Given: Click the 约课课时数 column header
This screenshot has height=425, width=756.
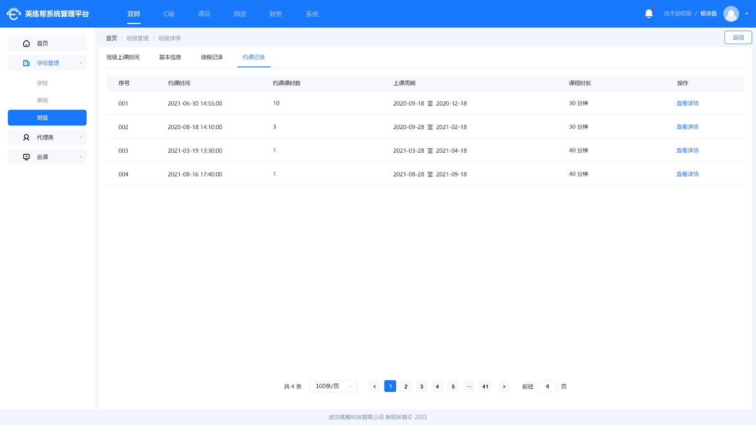Looking at the screenshot, I should pos(287,83).
